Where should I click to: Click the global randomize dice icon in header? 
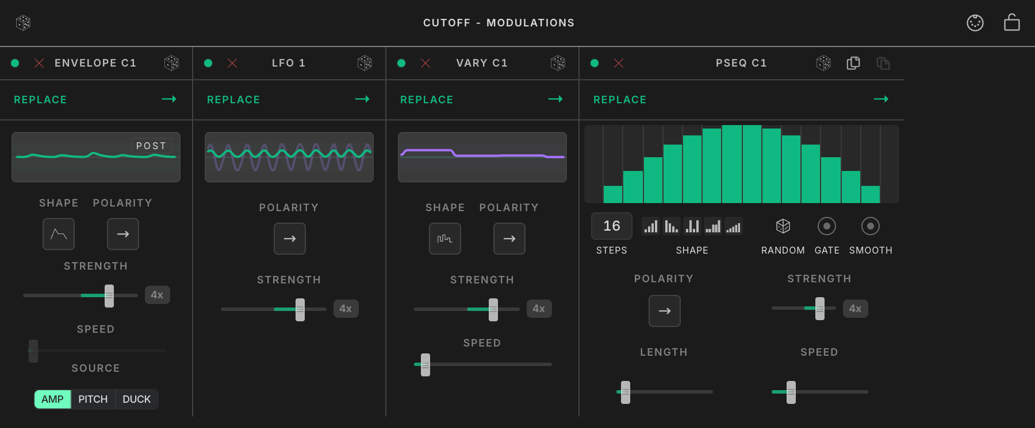[x=23, y=23]
